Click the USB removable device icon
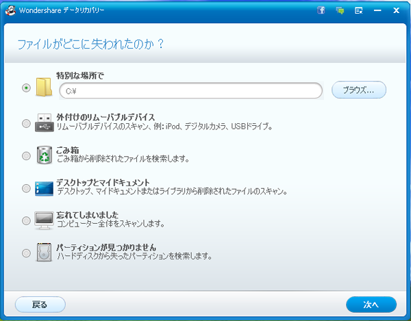The height and width of the screenshot is (321, 411). point(45,123)
